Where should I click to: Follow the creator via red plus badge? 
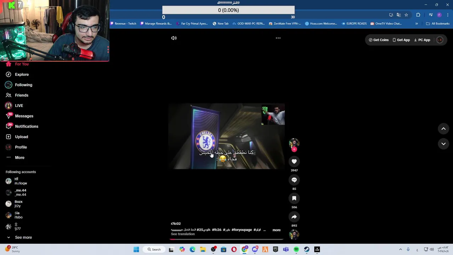pos(294,149)
